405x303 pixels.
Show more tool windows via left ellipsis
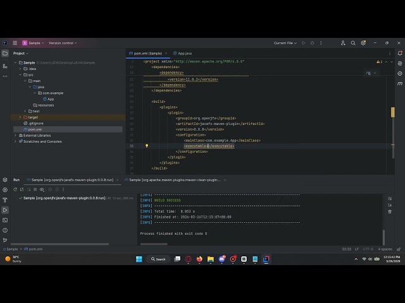5,76
